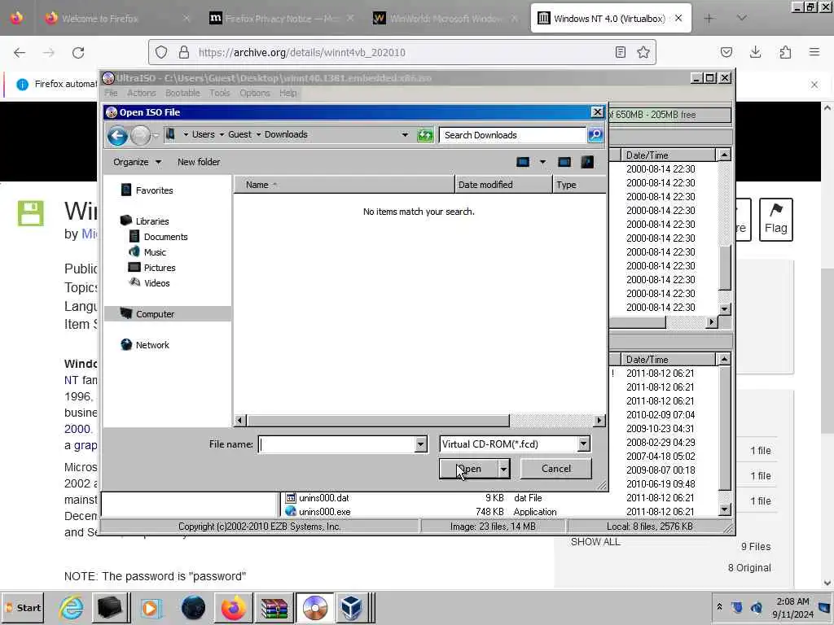The image size is (834, 625).
Task: Click the File name input field
Action: tap(336, 444)
